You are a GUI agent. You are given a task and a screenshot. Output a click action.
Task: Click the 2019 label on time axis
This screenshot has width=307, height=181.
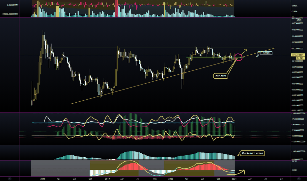107,179
